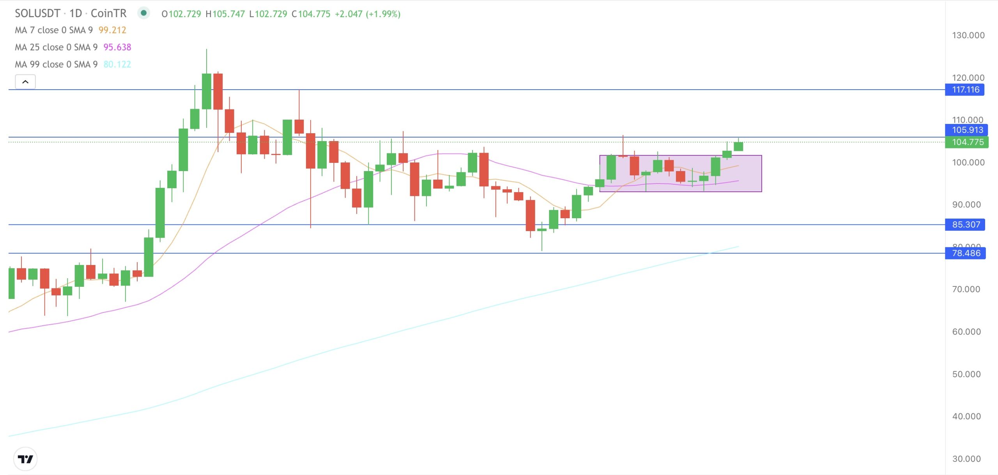
Task: Collapse the indicator legend with the chevron button
Action: [x=25, y=82]
